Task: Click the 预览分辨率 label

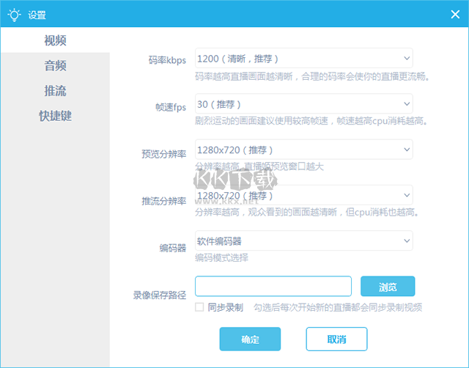Action: (x=164, y=154)
